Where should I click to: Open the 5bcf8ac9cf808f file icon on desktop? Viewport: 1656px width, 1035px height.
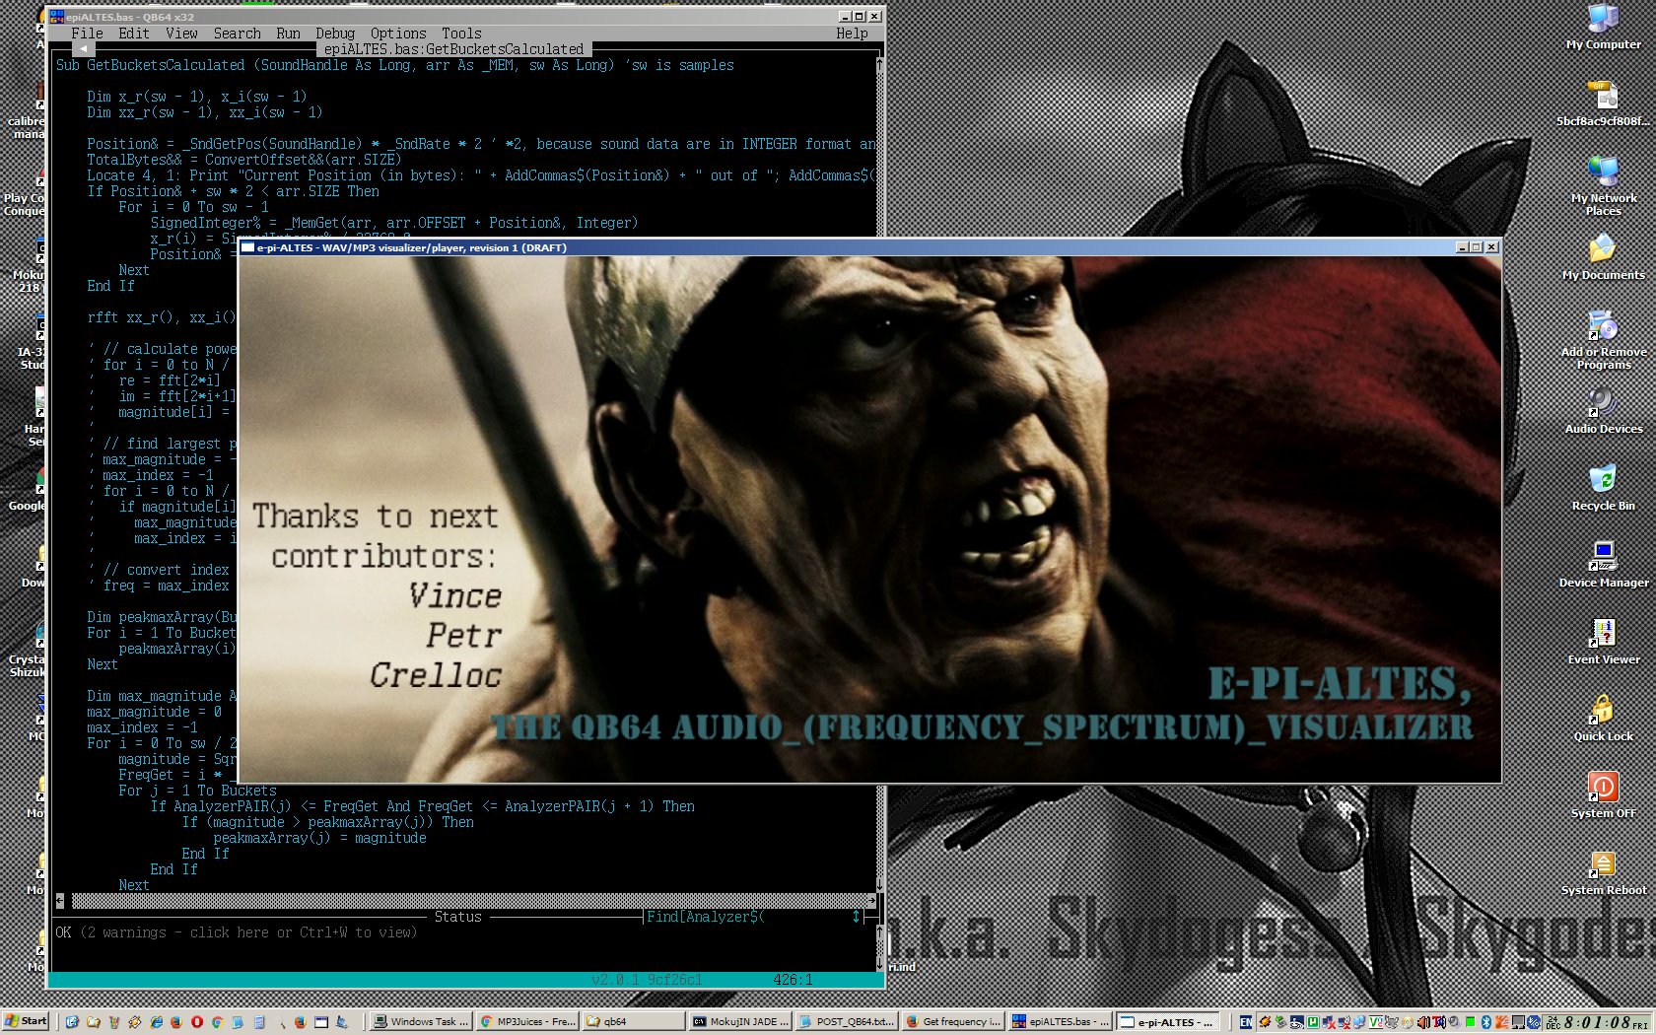point(1603,103)
